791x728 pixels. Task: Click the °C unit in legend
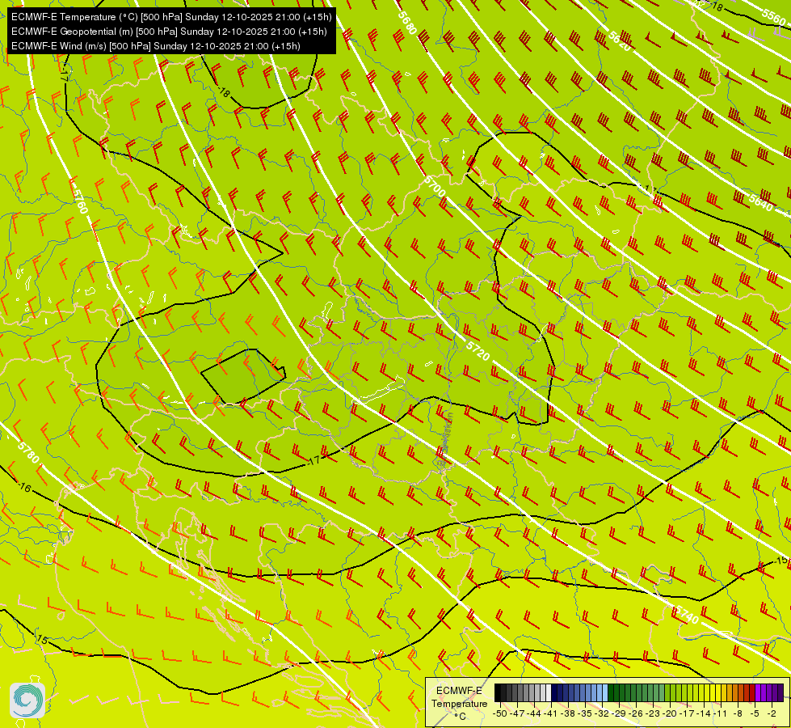click(460, 717)
